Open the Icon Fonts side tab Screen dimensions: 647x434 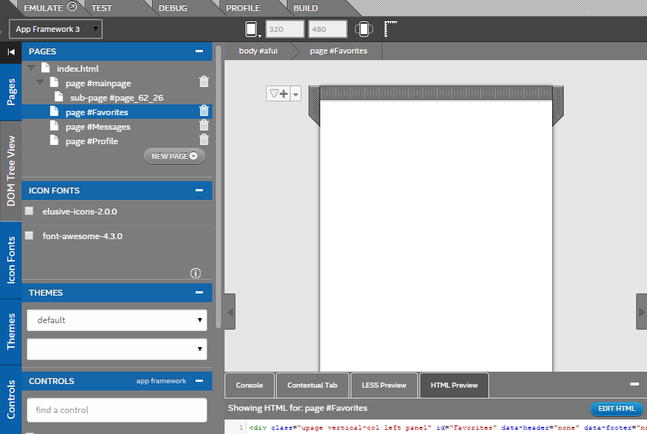[x=11, y=260]
